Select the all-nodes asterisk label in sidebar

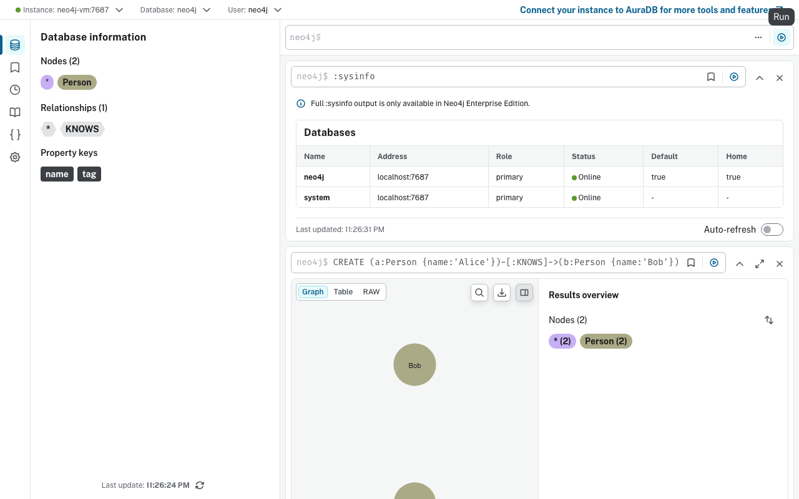point(47,82)
